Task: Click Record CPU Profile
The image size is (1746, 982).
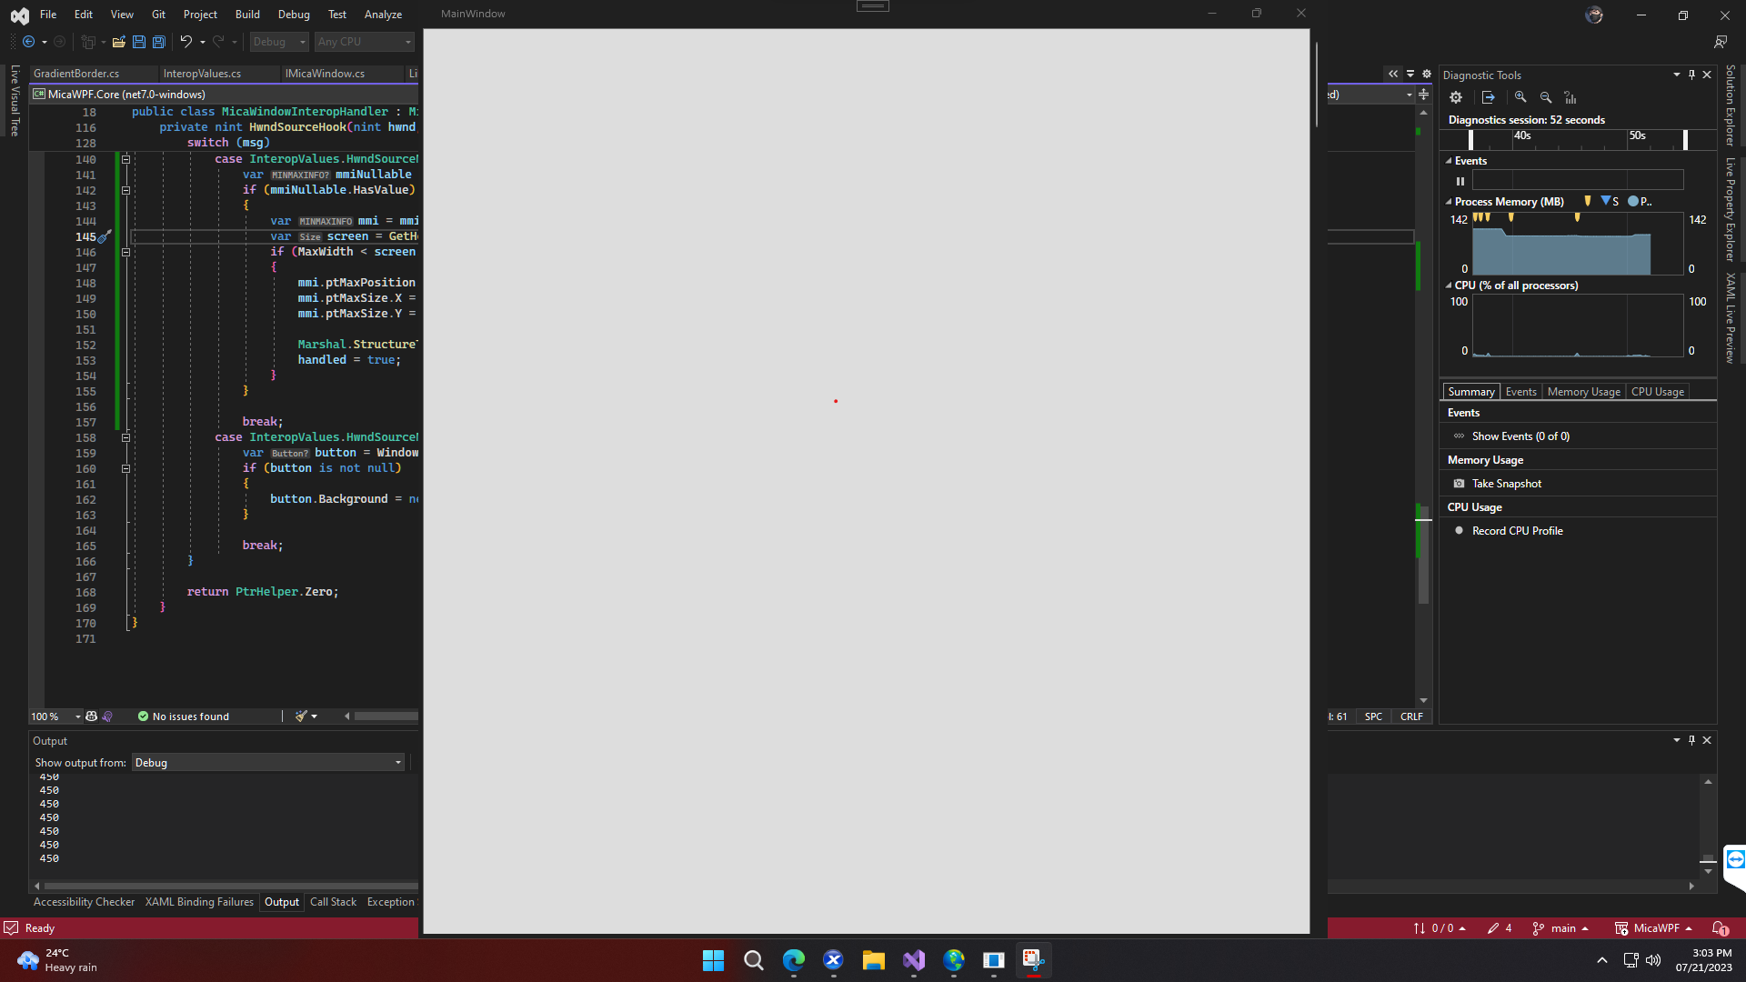Action: (x=1516, y=530)
